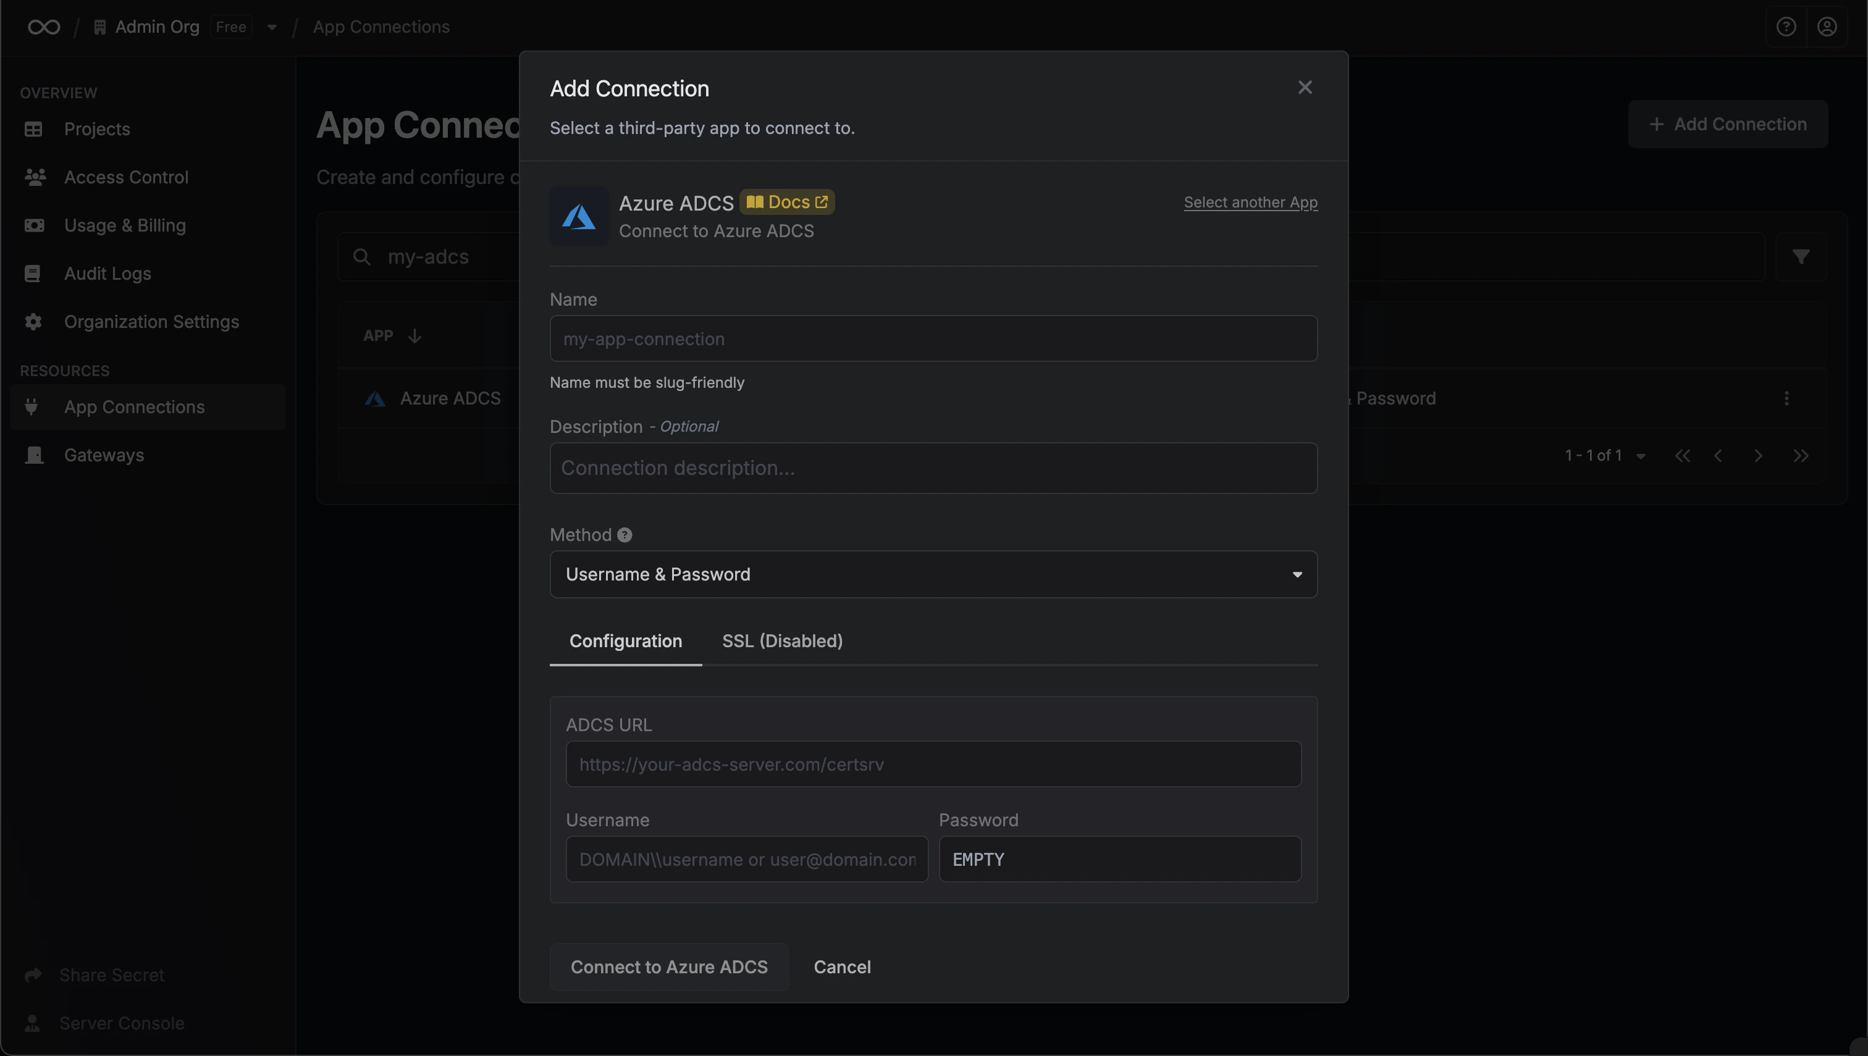Click the Gateways door icon
Screen dimensions: 1868x1056
(x=34, y=456)
